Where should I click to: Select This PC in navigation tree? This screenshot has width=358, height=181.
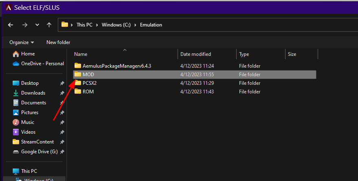pos(29,171)
